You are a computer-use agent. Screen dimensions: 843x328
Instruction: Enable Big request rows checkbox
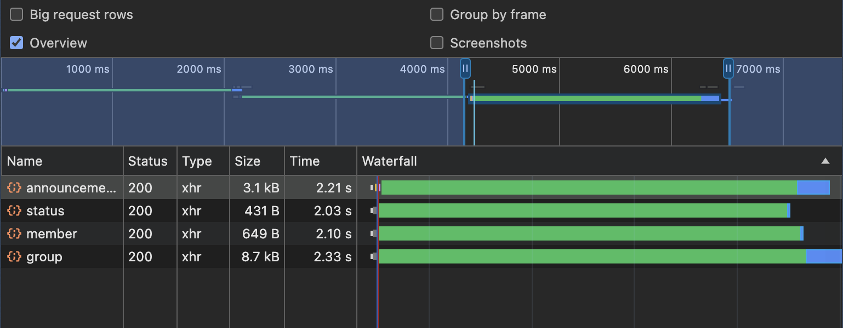click(17, 15)
